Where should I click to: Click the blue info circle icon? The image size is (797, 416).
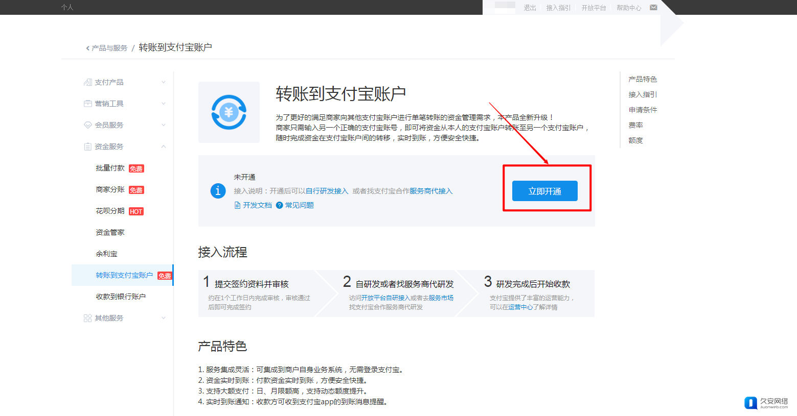[218, 191]
